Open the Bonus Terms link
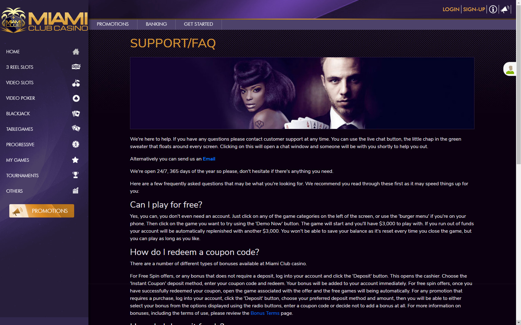The image size is (521, 325). pos(265,313)
